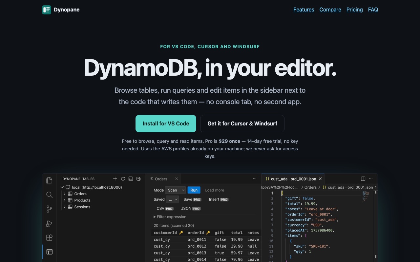Click the collapse-all icon in Dynopane Tables header
The width and height of the screenshot is (420, 262).
(138, 179)
